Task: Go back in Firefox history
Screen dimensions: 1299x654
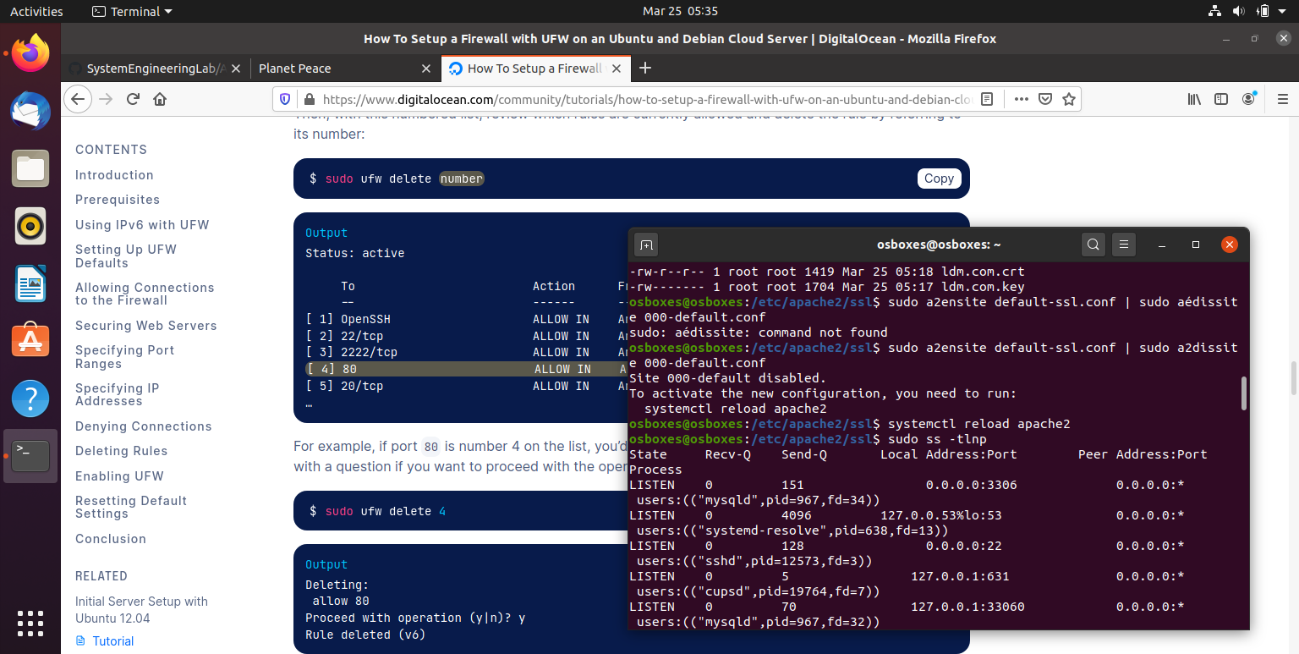Action: click(x=78, y=99)
